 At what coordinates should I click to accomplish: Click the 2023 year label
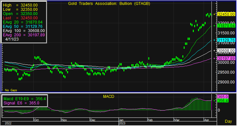pos(122,123)
